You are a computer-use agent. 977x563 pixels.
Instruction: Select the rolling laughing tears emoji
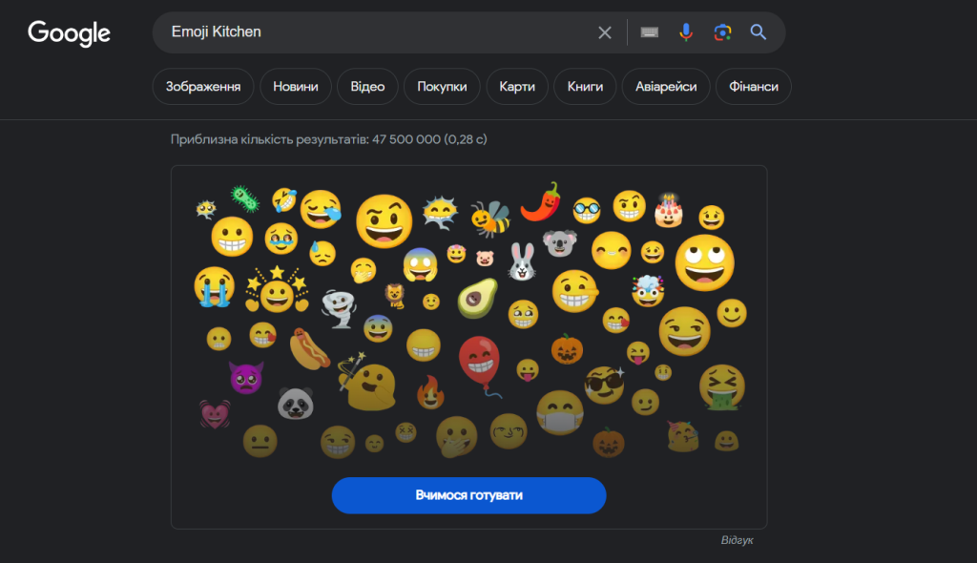(x=284, y=200)
